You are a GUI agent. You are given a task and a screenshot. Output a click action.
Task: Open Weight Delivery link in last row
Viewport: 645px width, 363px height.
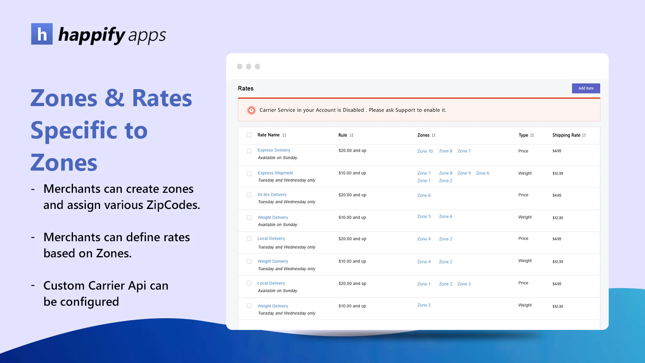(x=273, y=306)
